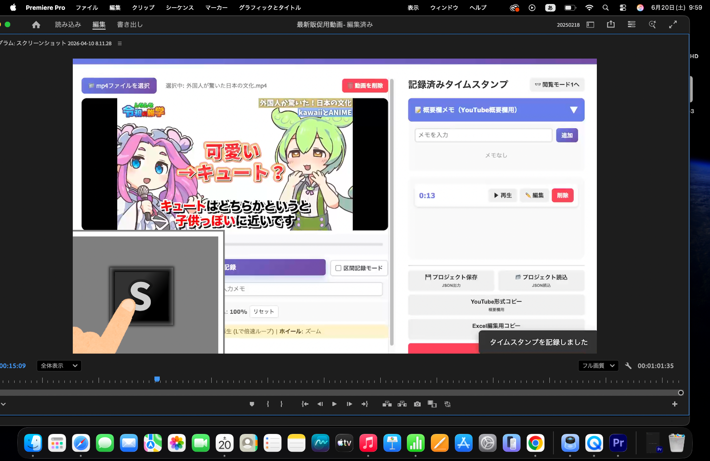
Task: Expand the chevron below the timecode
Action: (x=3, y=404)
